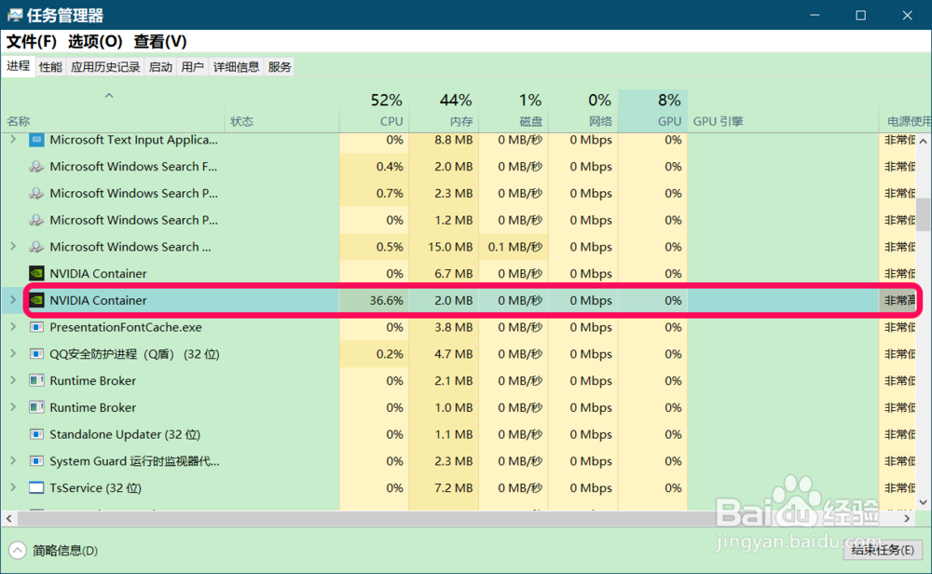The image size is (932, 574).
Task: Expand the Microsoft Text Input Application row
Action: [13, 140]
